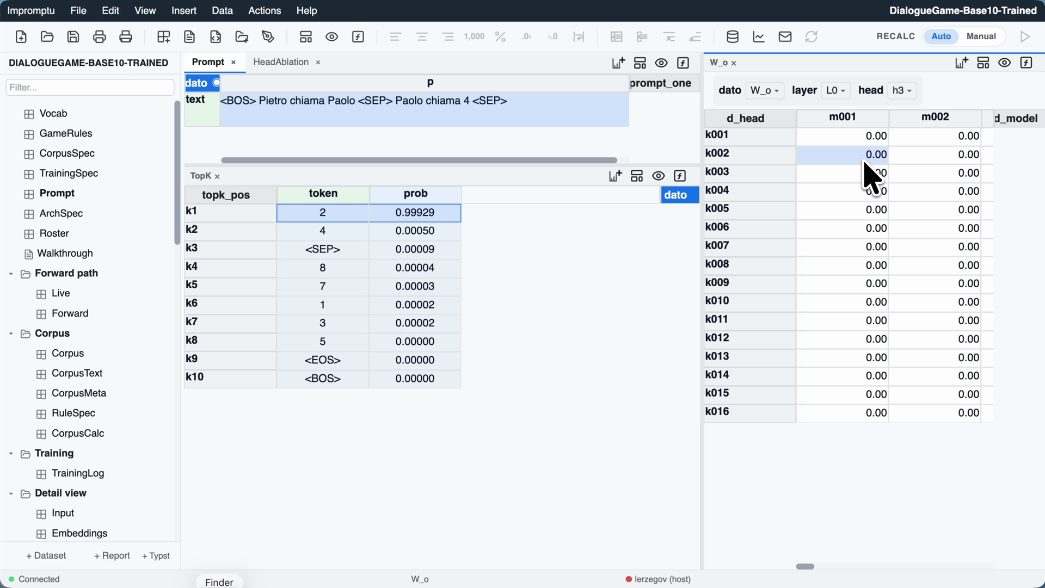This screenshot has width=1045, height=588.
Task: Open the head h3 dropdown
Action: 902,90
